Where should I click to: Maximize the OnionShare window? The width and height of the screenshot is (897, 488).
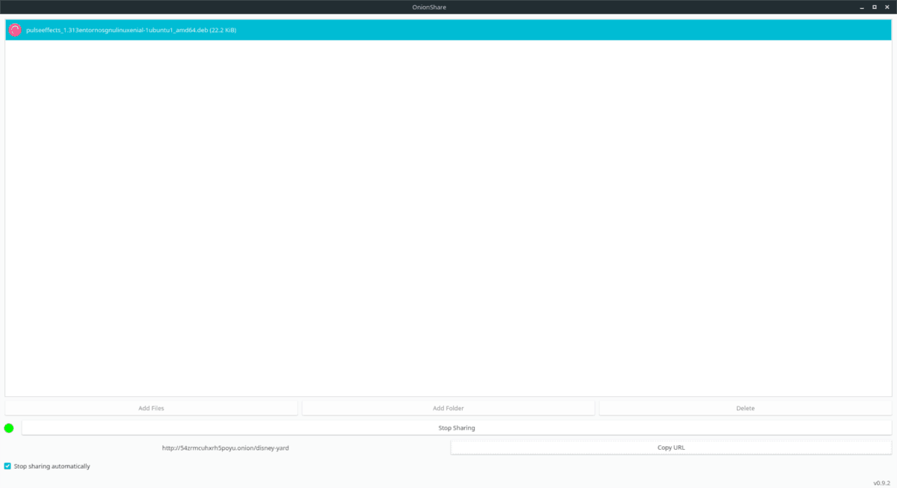click(874, 7)
